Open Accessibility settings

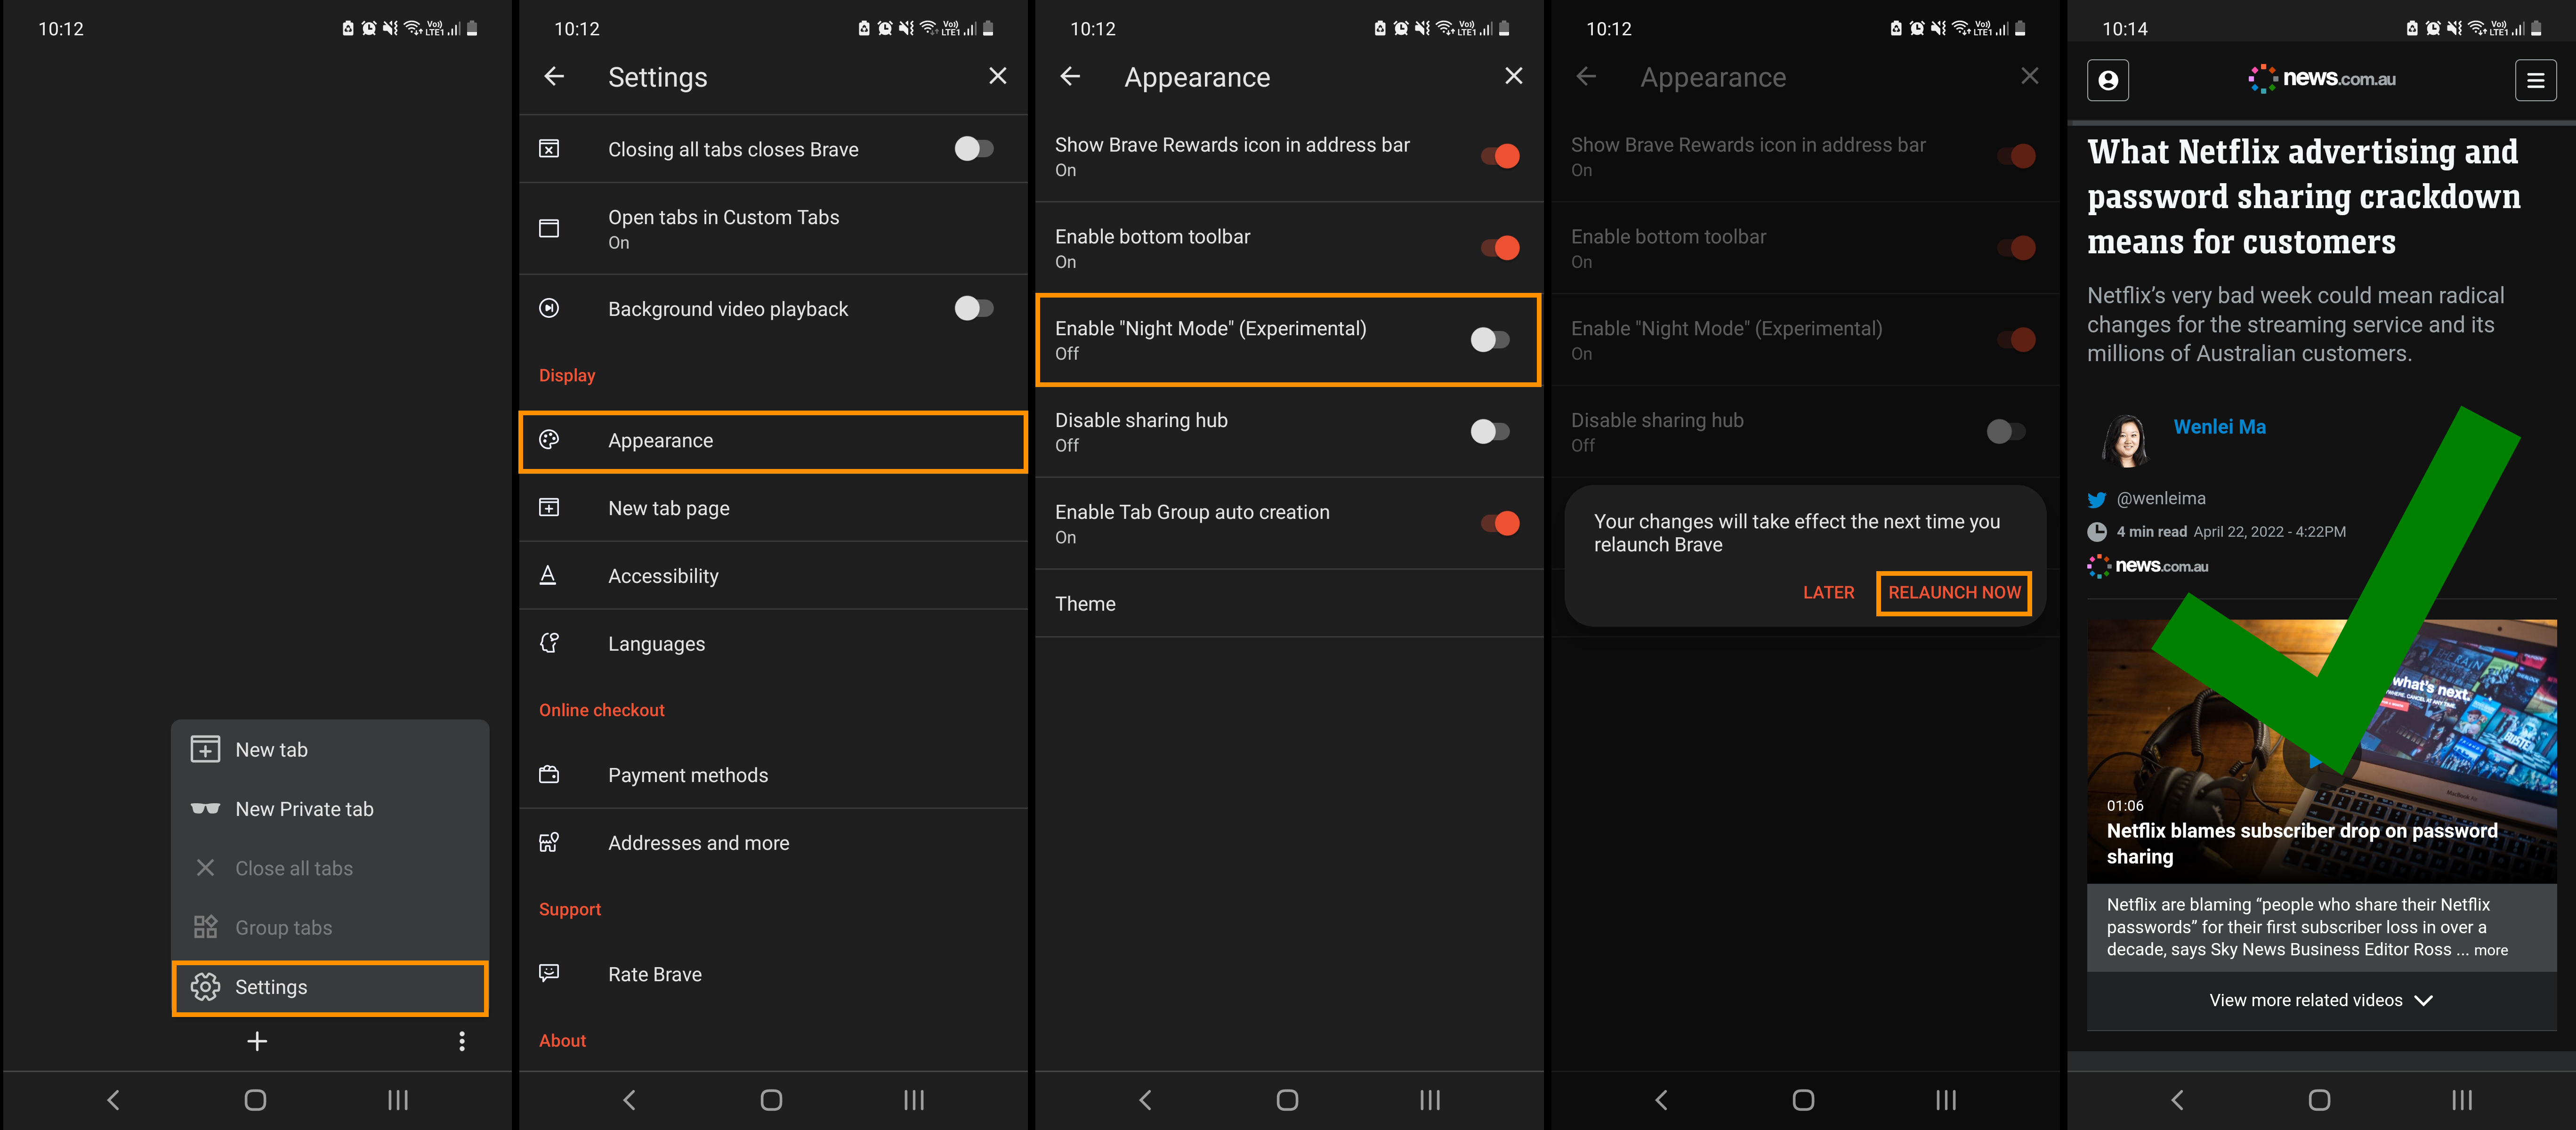773,576
